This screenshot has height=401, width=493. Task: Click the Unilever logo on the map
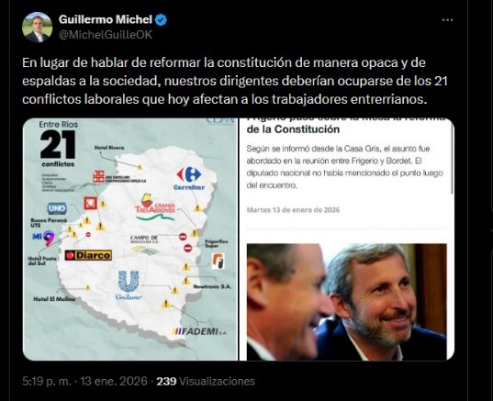coord(129,285)
